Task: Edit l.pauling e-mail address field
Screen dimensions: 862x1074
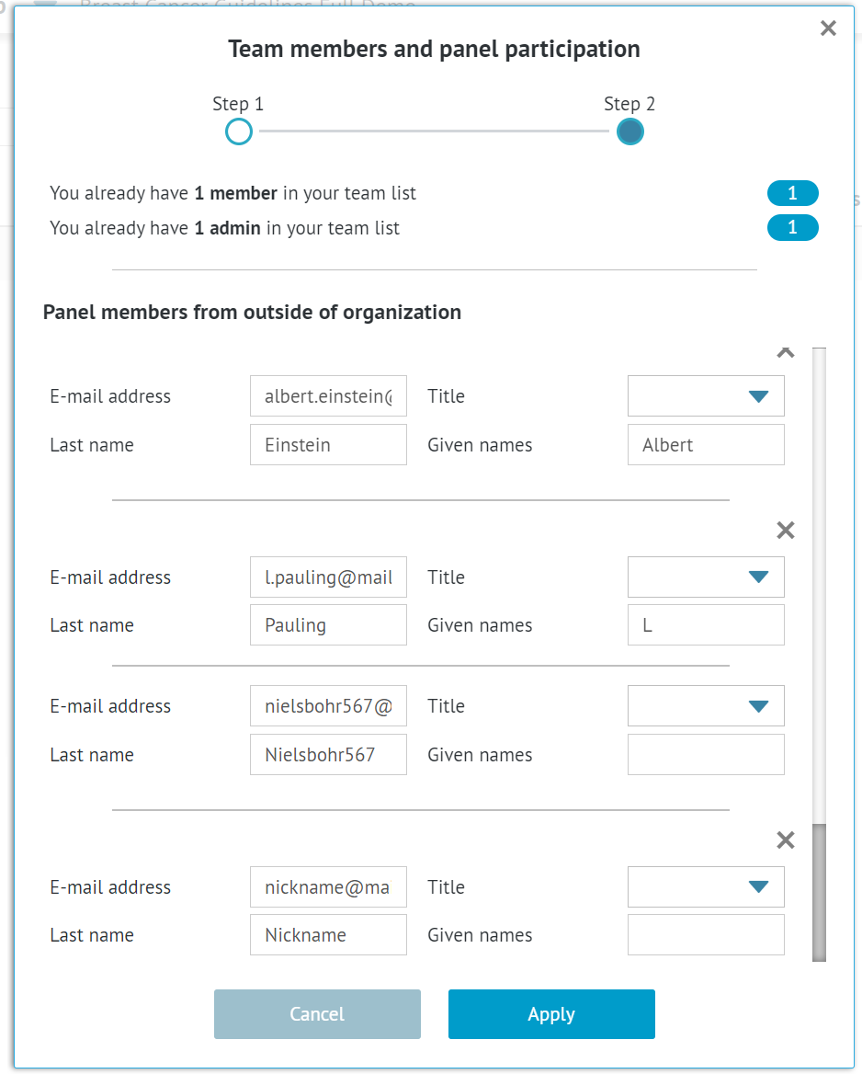Action: [328, 577]
